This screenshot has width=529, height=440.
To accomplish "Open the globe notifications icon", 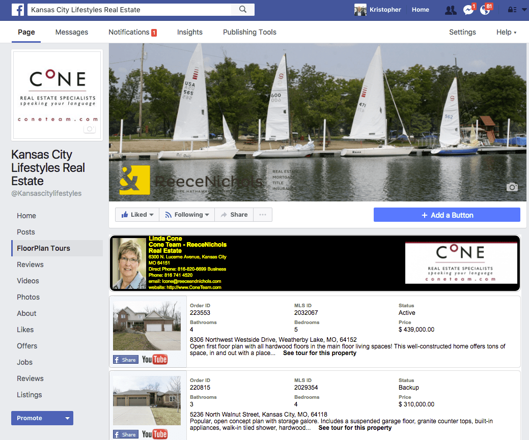I will (x=485, y=10).
